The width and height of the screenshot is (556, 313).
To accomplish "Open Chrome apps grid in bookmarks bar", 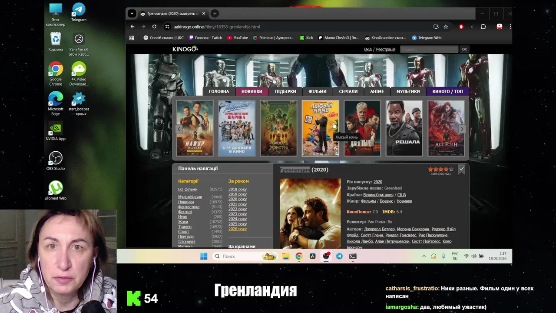I will [132, 38].
